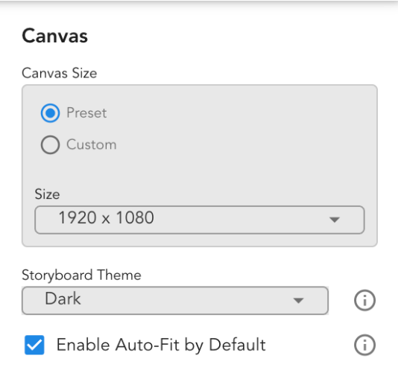Select the Custom radio button
Screen dimensions: 398x376
50,144
